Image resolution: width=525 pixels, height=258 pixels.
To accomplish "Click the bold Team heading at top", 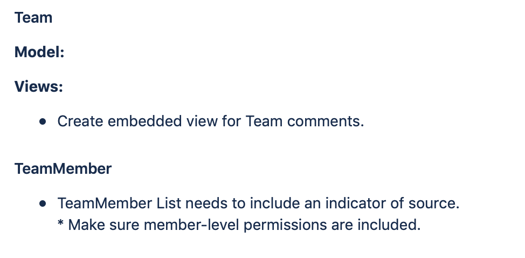I will (x=33, y=17).
